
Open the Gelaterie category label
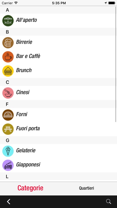(x=26, y=150)
